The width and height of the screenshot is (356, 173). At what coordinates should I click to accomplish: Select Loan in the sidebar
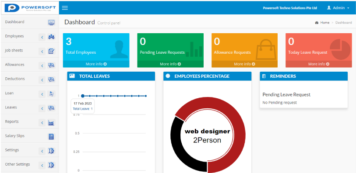click(x=9, y=93)
